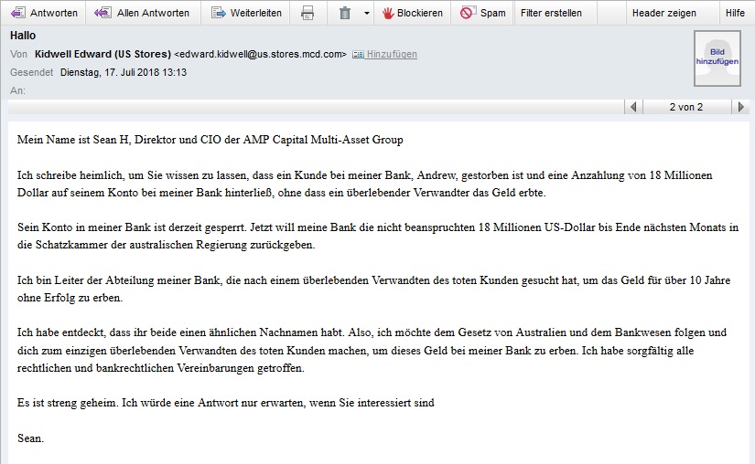755x464 pixels.
Task: Click the email subject 'Hallo'
Action: (x=24, y=36)
